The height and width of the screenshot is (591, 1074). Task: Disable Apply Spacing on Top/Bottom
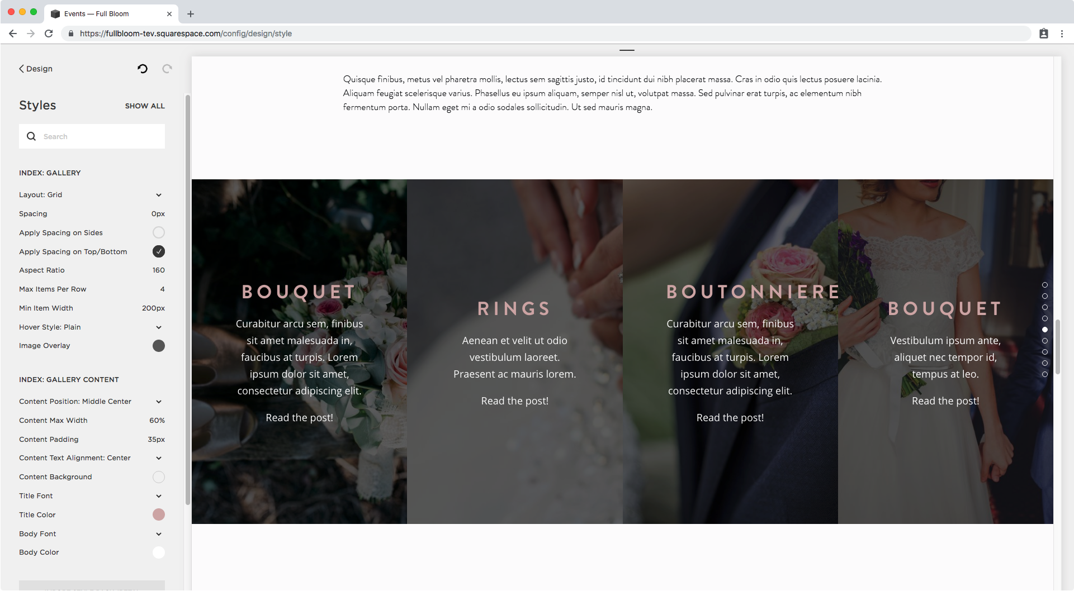159,251
